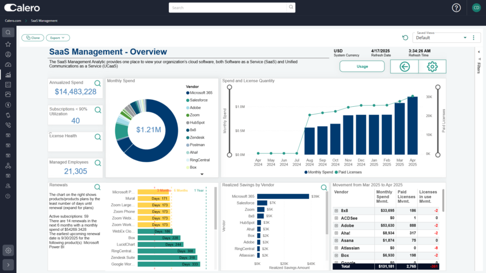This screenshot has height=273, width=486.
Task: Select Microsoft 365 in the Vendor legend
Action: pos(199,93)
